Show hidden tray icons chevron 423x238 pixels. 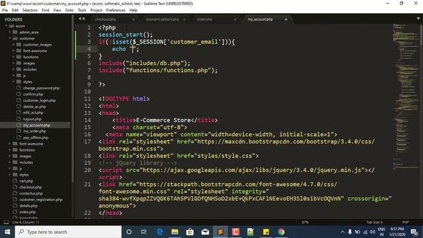click(x=342, y=232)
